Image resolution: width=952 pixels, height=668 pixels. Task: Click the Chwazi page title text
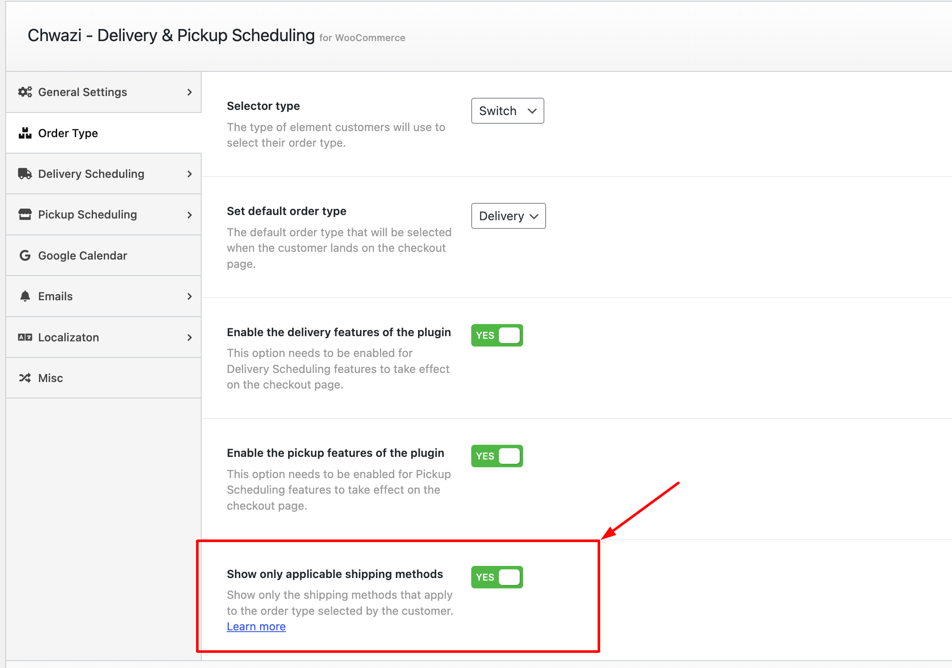click(x=171, y=35)
